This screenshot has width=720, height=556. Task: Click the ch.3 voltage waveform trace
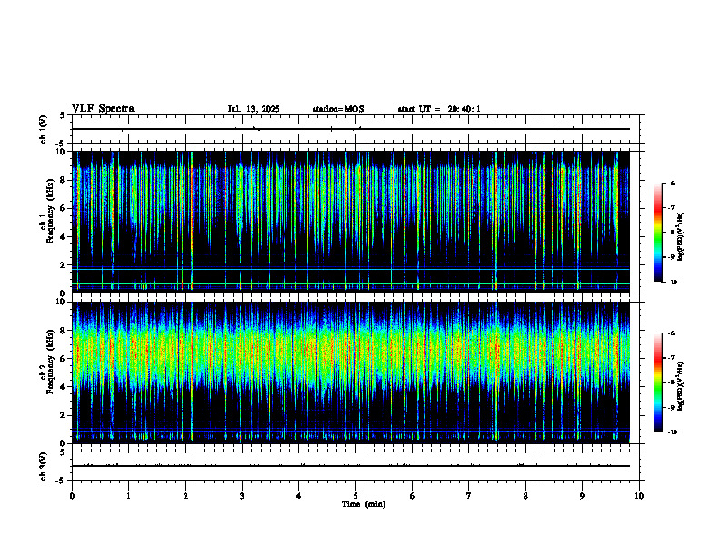(x=350, y=466)
